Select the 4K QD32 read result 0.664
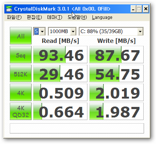The image size is (156, 144). [60, 111]
